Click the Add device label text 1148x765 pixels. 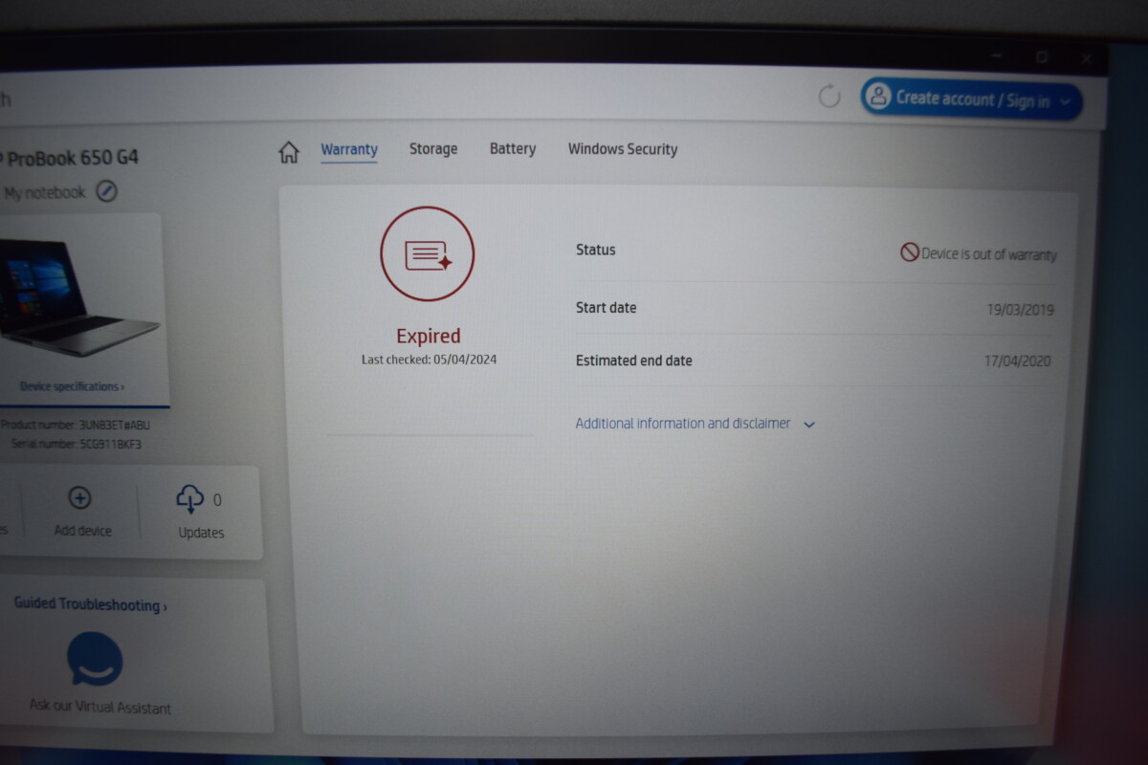tap(82, 531)
